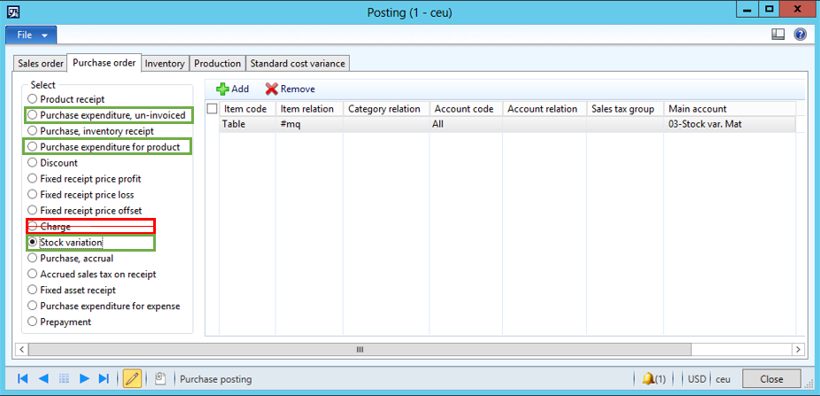Go to first record navigation icon
Image resolution: width=820 pixels, height=396 pixels.
tap(23, 378)
